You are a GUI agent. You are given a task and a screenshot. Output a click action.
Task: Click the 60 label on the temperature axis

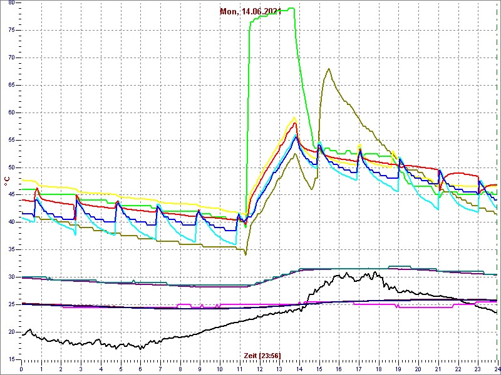(x=12, y=112)
